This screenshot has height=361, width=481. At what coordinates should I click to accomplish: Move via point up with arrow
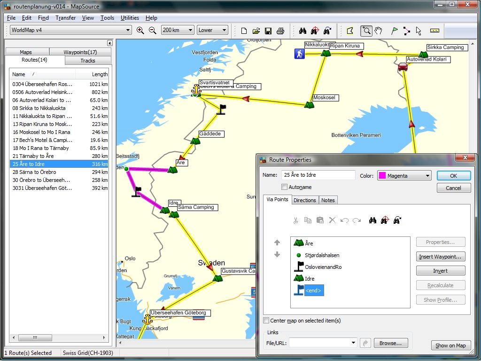(x=277, y=243)
